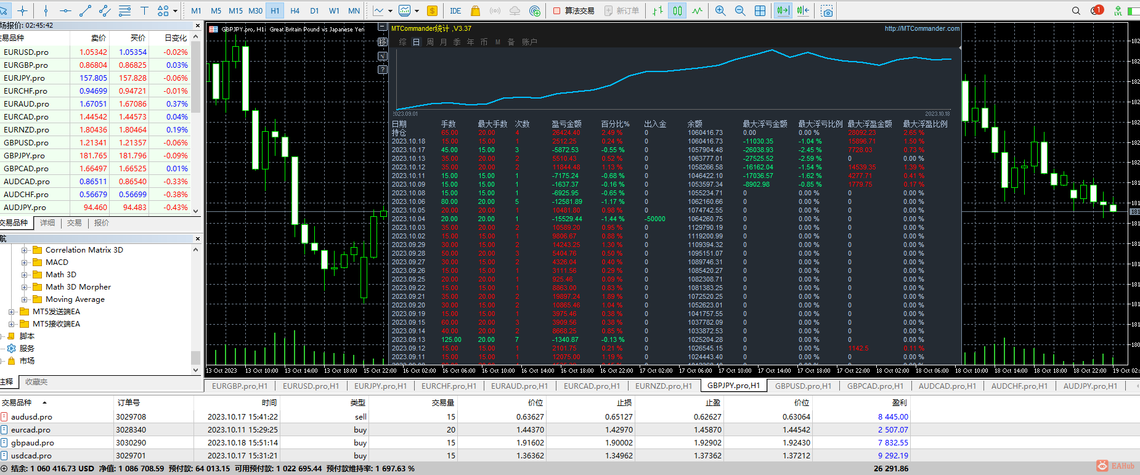Select the crosshair tool in toolbar

pyautogui.click(x=23, y=10)
